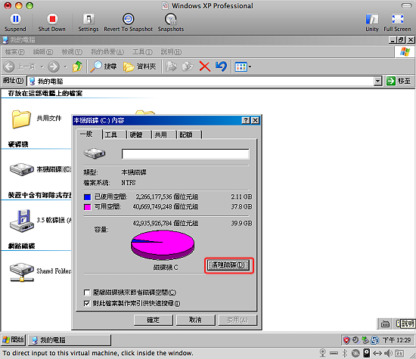Click the disk usage pie chart

coord(163,244)
